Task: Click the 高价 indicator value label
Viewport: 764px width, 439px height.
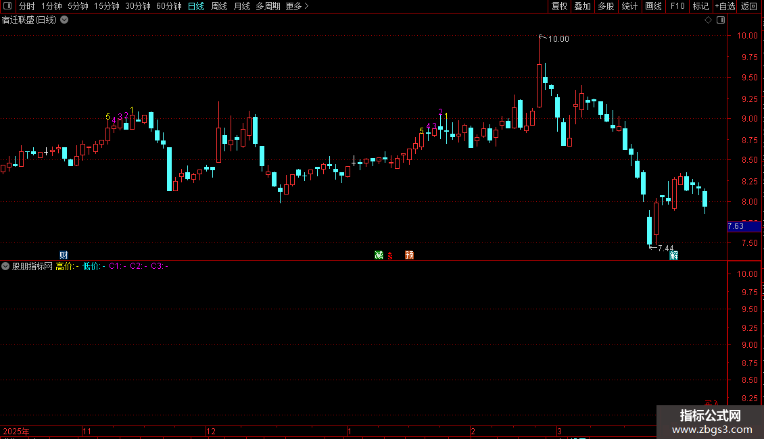Action: coord(67,266)
